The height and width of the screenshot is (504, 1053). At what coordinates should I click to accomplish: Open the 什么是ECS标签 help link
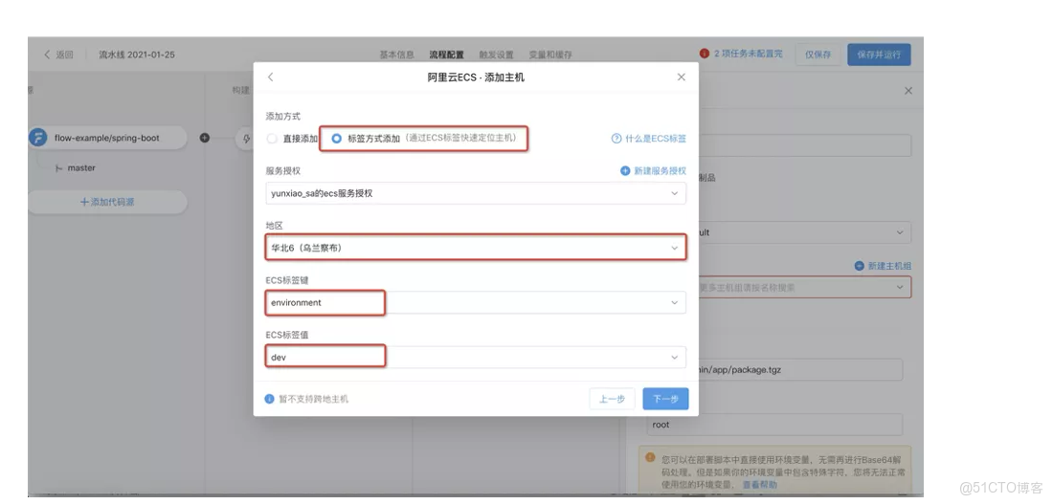pos(656,139)
